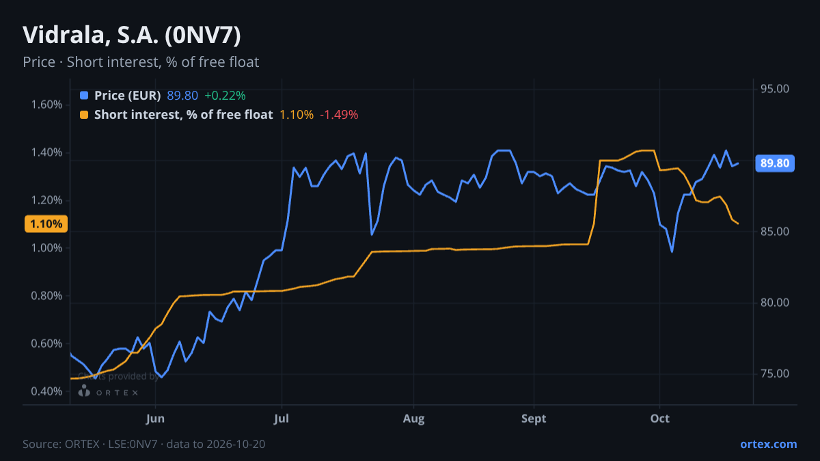Click the Oct label on the time axis

659,419
